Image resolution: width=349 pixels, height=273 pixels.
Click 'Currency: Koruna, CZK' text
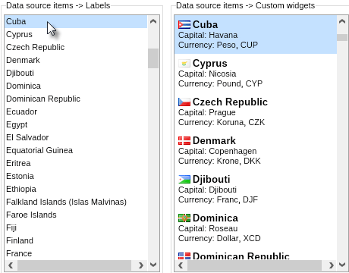(x=222, y=122)
